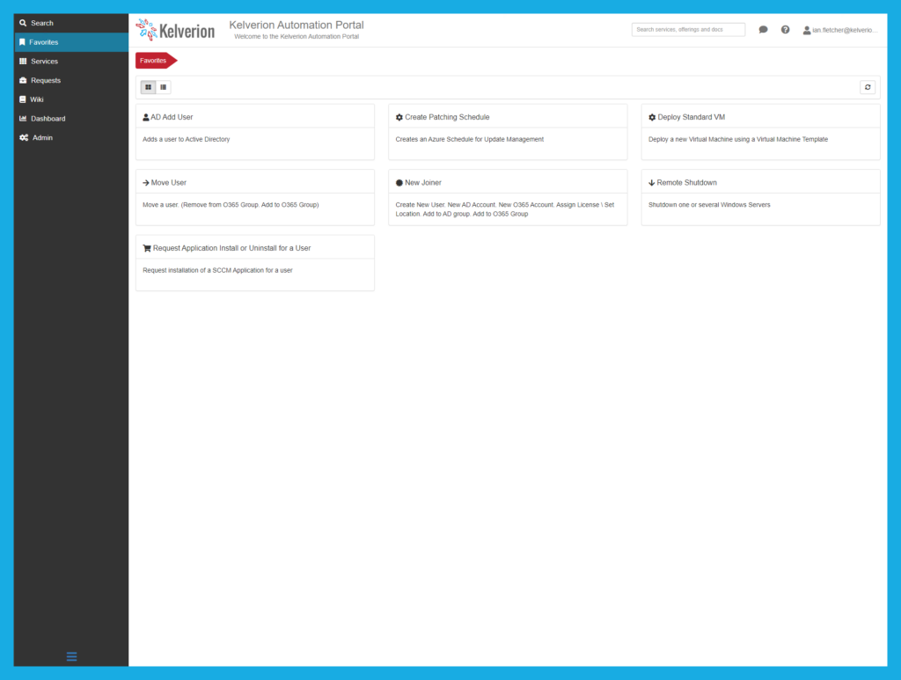Image resolution: width=901 pixels, height=680 pixels.
Task: Click the Requests briefcase icon in sidebar
Action: pyautogui.click(x=23, y=80)
